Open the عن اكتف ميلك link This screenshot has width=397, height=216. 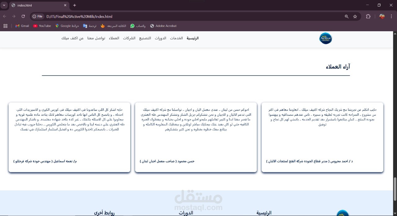[73, 38]
